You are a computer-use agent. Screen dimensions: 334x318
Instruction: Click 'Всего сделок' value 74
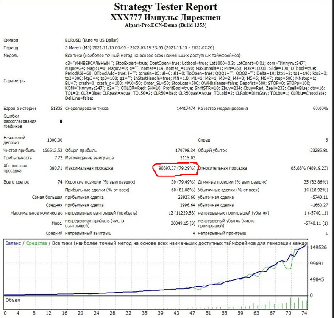coord(60,182)
